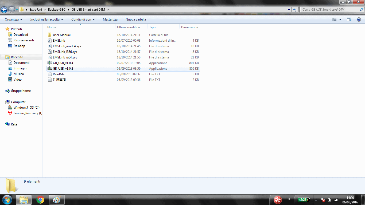
Task: Select the GB_USB_v1.0.4 application icon
Action: 49,63
